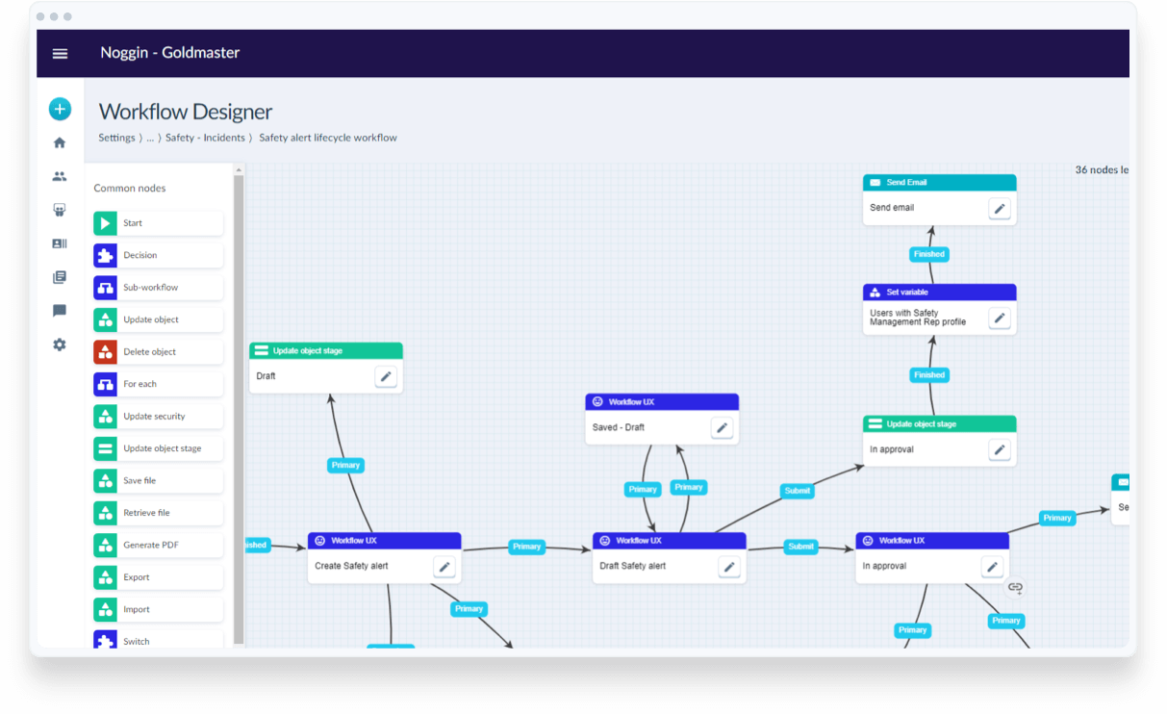Open the hamburger navigation menu

pos(60,53)
